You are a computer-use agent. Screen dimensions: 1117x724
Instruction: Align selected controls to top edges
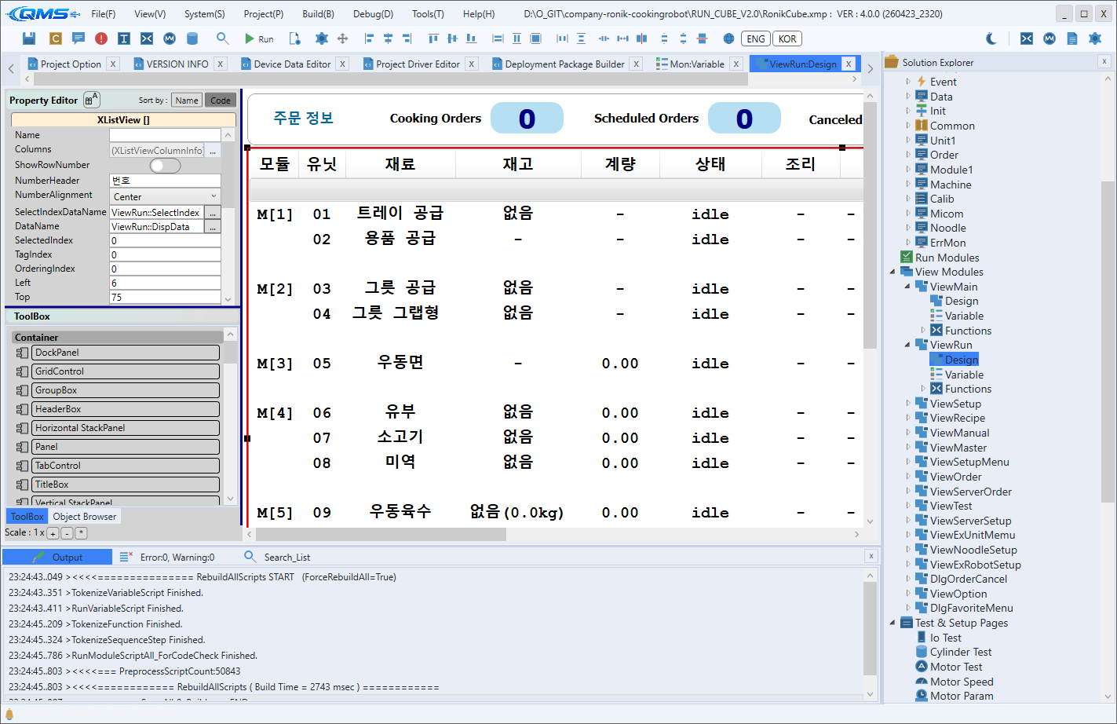433,38
